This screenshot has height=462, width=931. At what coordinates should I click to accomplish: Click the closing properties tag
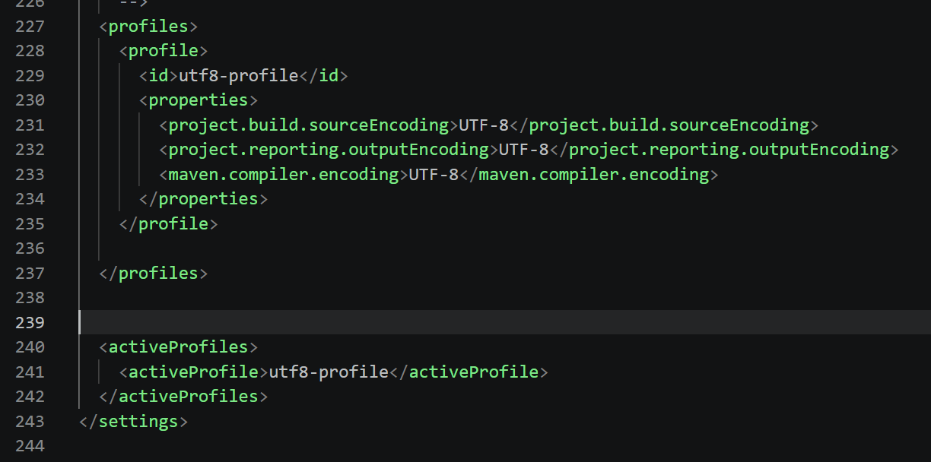204,199
